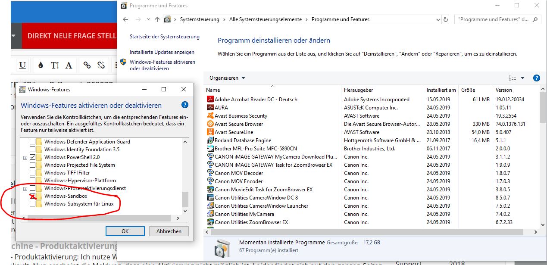Click the shield icon beside Windows-Features link
Screen dimensions: 547x265
point(123,62)
